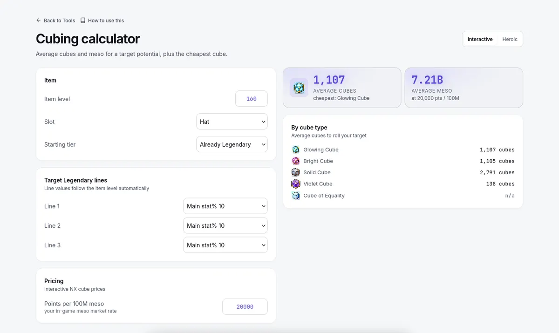Open the Slot dropdown showing Hat
The height and width of the screenshot is (333, 559).
click(232, 122)
